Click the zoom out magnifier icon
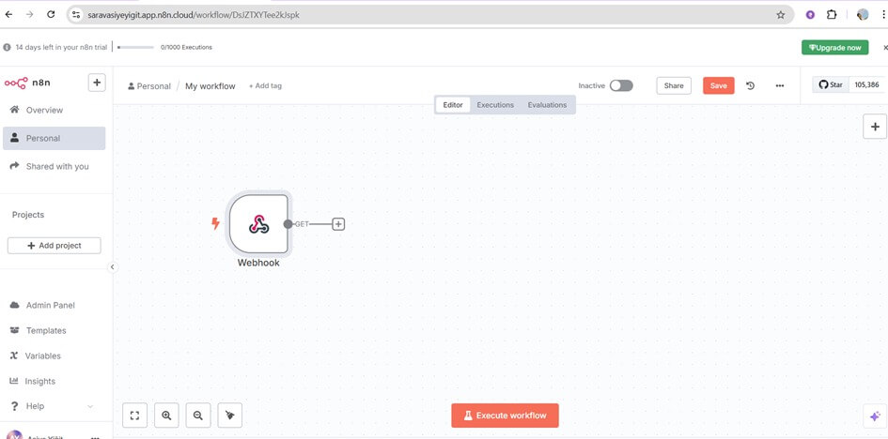The width and height of the screenshot is (888, 439). click(197, 415)
